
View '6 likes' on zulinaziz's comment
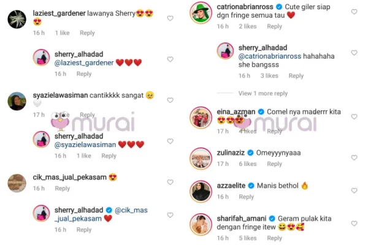click(x=248, y=164)
